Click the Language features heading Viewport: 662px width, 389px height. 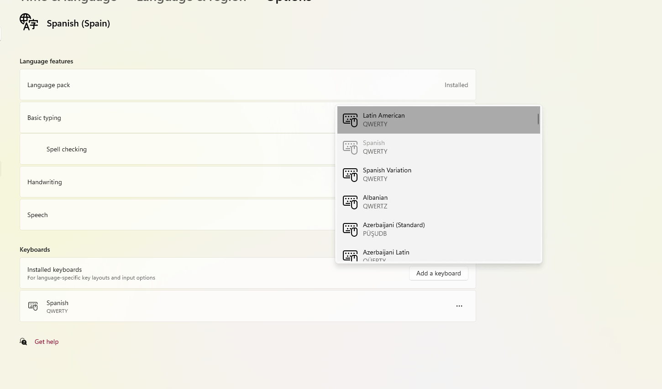47,61
